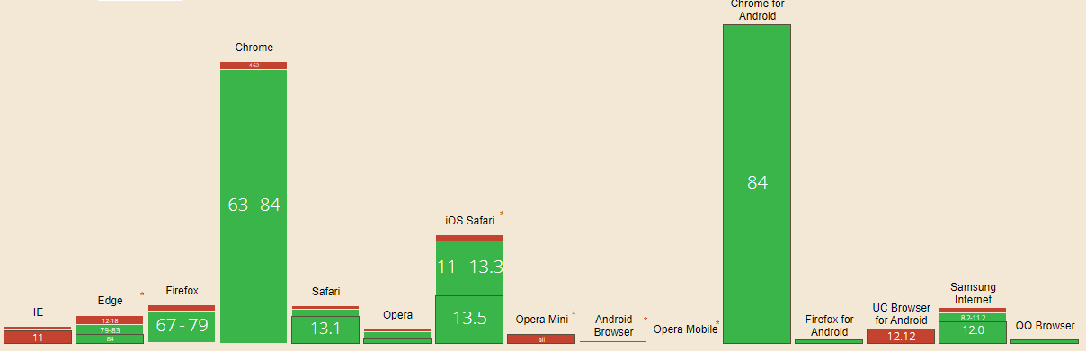
Task: Click the small red Chrome 4-62 bar
Action: (254, 66)
